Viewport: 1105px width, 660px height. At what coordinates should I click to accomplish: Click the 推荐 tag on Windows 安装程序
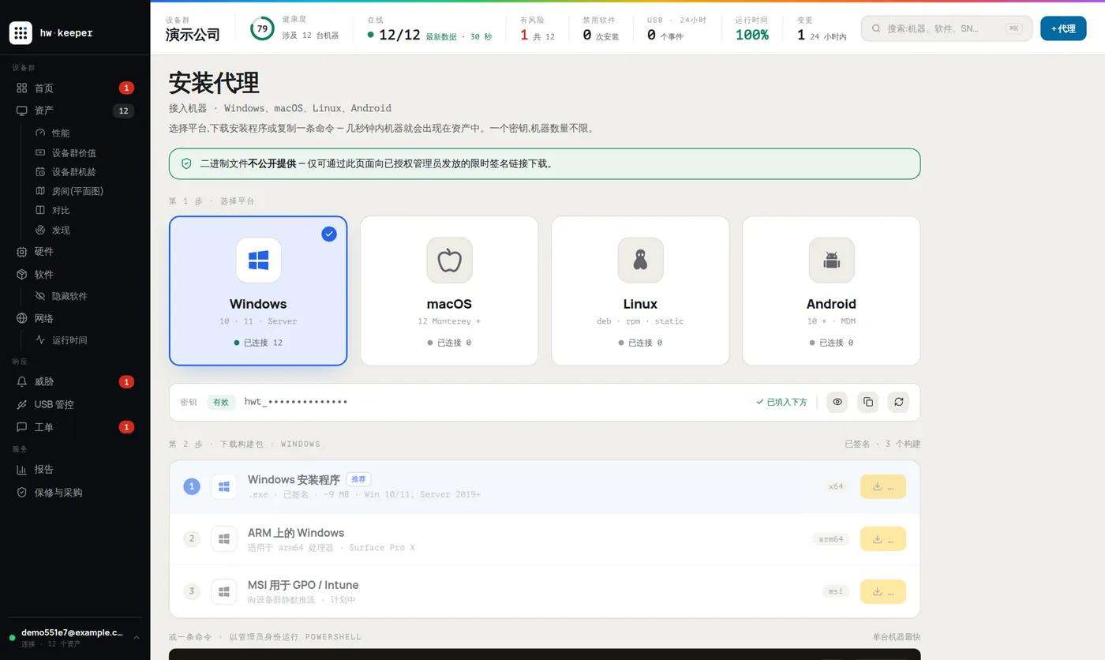tap(358, 479)
